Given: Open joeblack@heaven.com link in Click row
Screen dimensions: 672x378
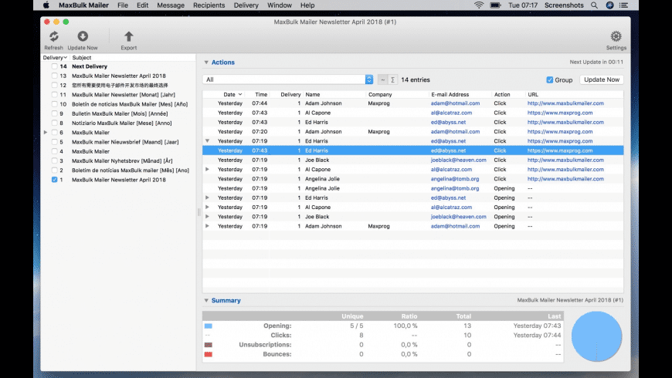Looking at the screenshot, I should [x=459, y=160].
